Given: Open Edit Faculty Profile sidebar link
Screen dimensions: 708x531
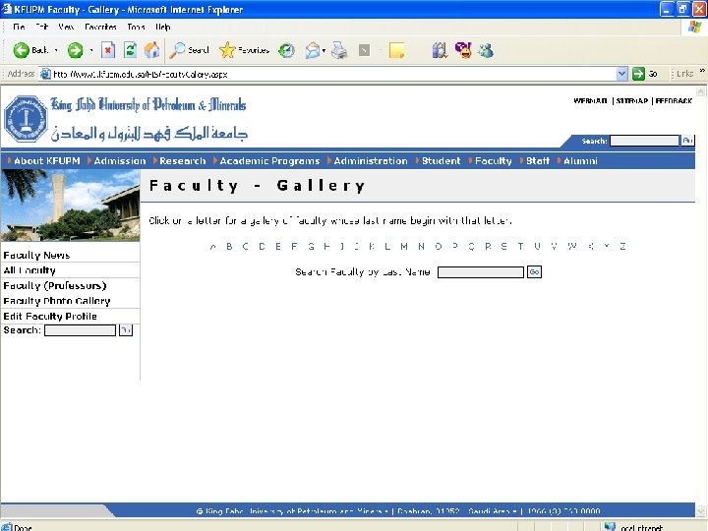Looking at the screenshot, I should pos(50,316).
